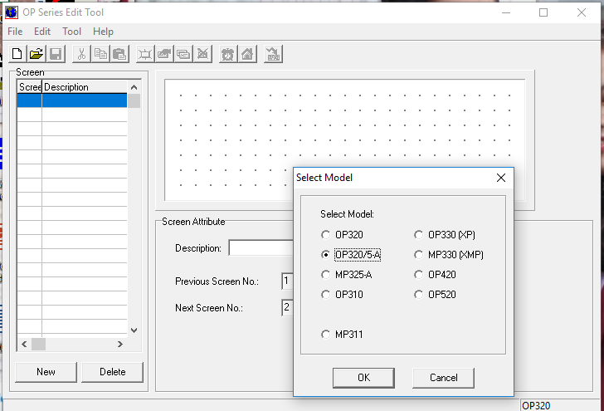Click the Cut scissors icon

(x=81, y=54)
